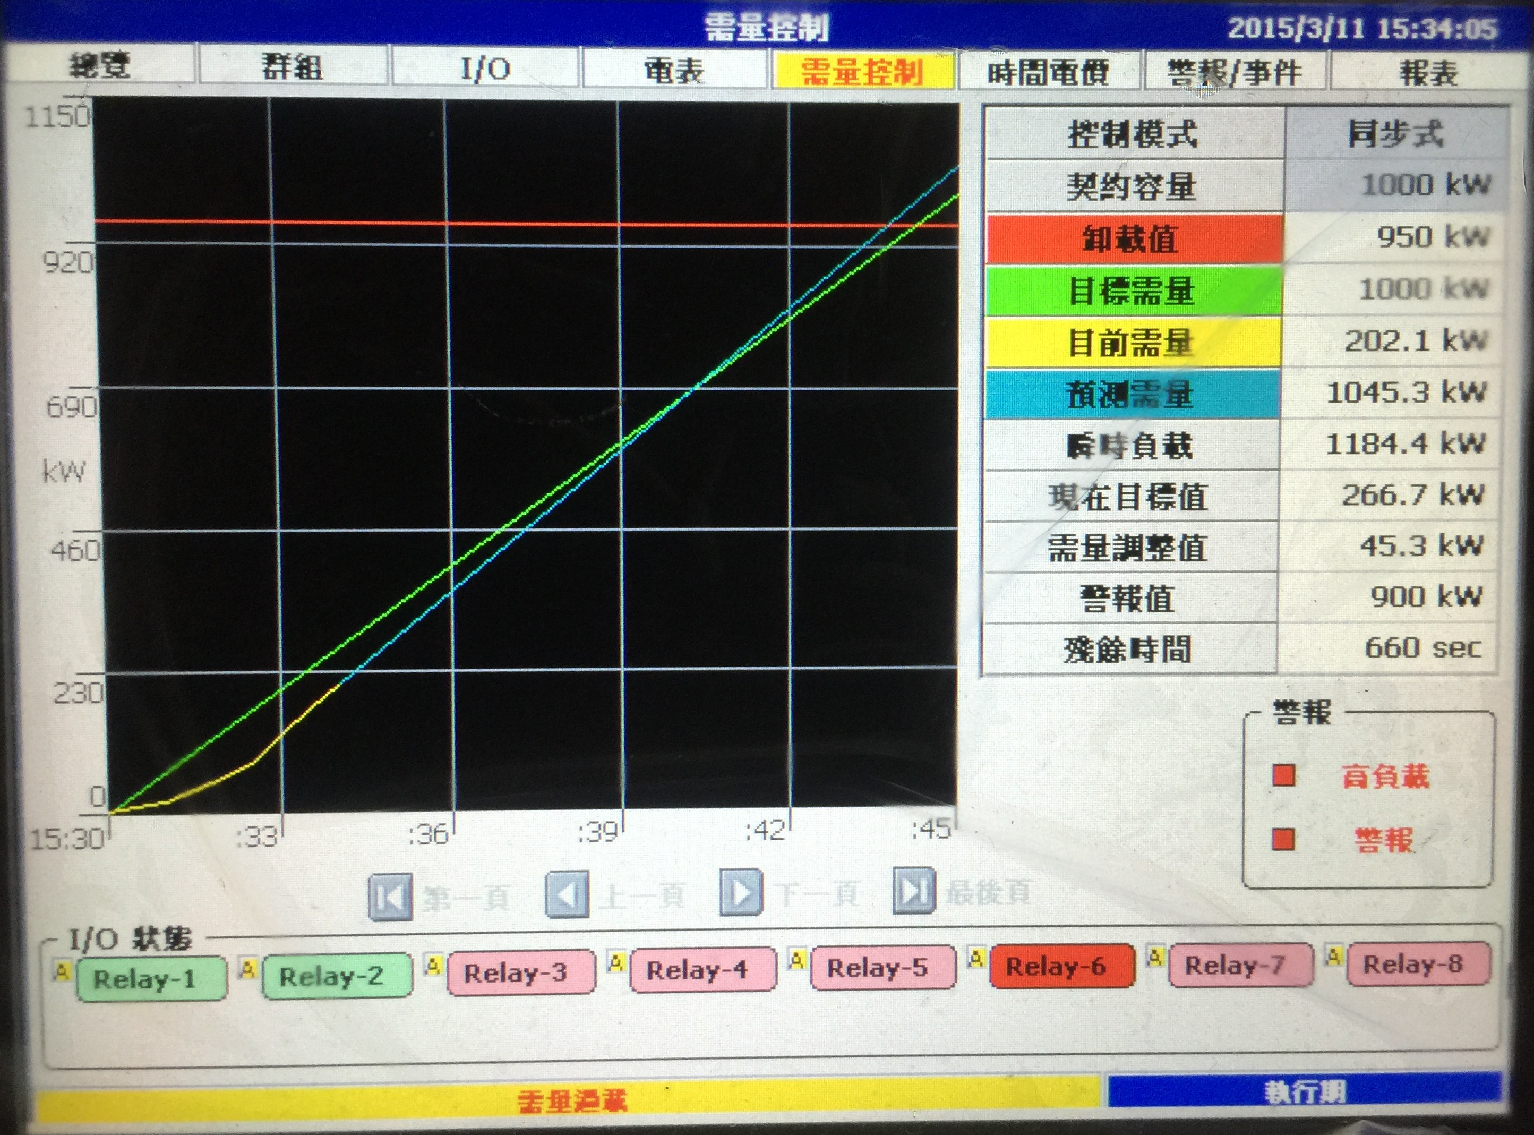Open the 警報/事件 tab
Viewport: 1534px width, 1135px height.
(1235, 73)
